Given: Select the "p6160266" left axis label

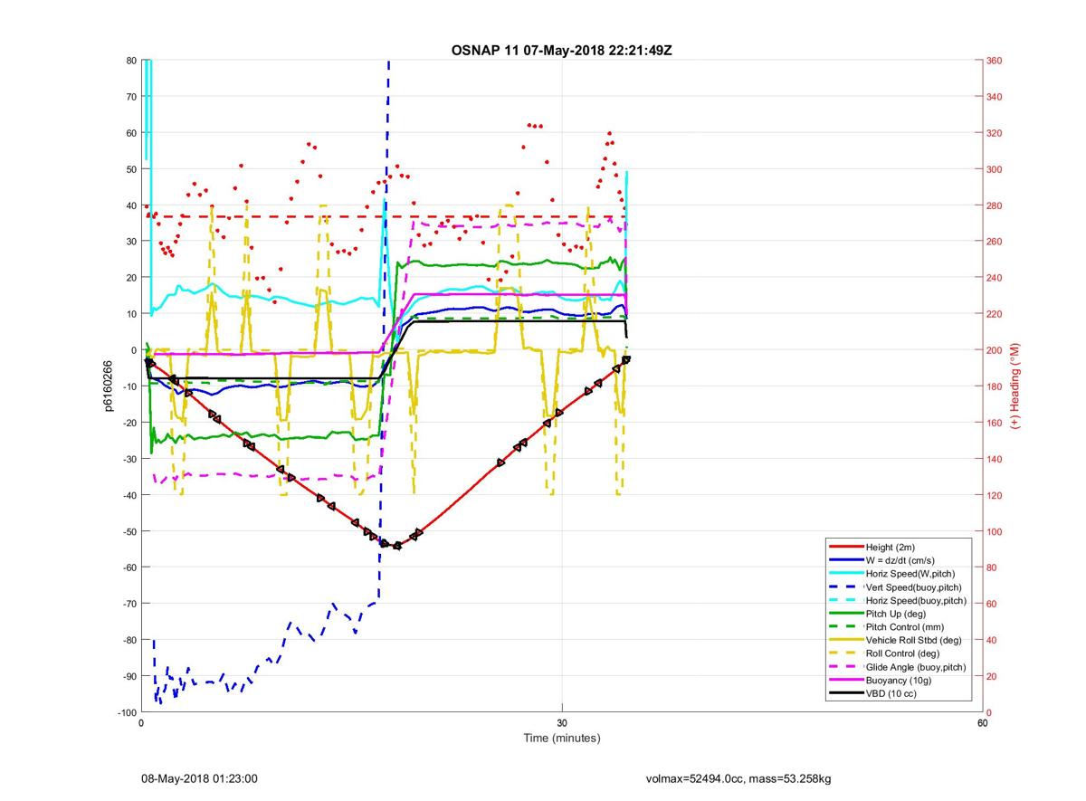Looking at the screenshot, I should [108, 386].
